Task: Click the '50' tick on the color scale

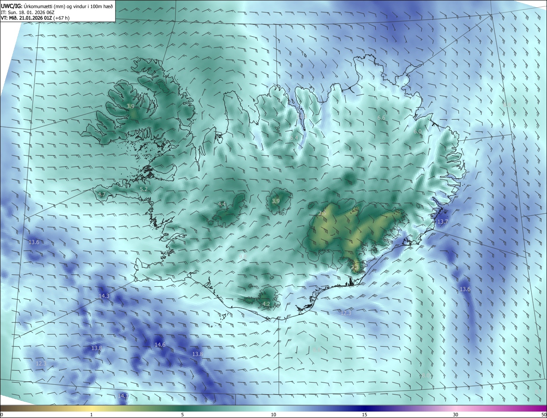Action: pyautogui.click(x=544, y=415)
